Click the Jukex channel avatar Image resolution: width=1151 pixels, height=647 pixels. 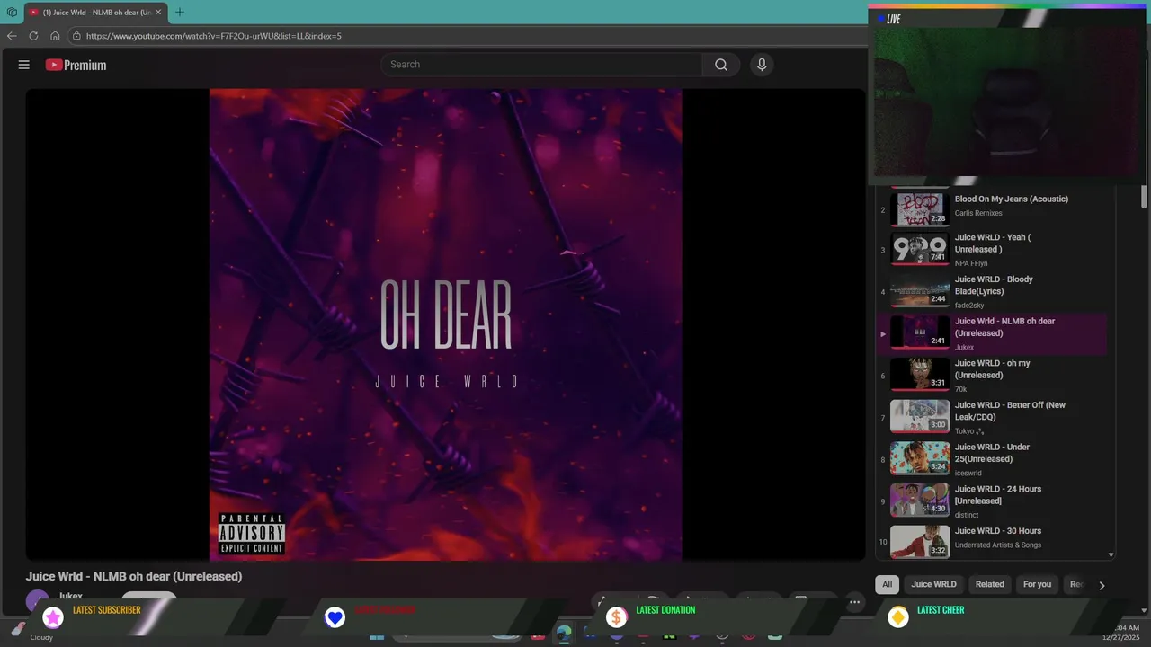pyautogui.click(x=37, y=600)
